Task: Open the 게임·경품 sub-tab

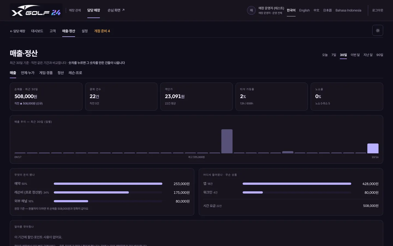Action: pyautogui.click(x=46, y=73)
